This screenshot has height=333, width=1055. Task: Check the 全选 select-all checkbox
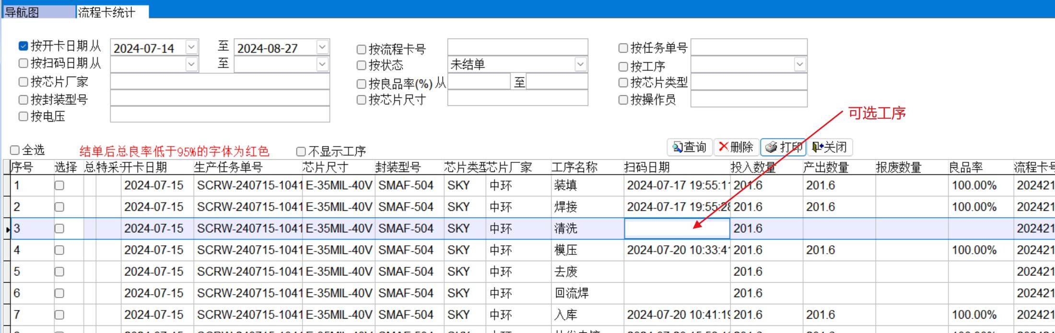pos(15,150)
